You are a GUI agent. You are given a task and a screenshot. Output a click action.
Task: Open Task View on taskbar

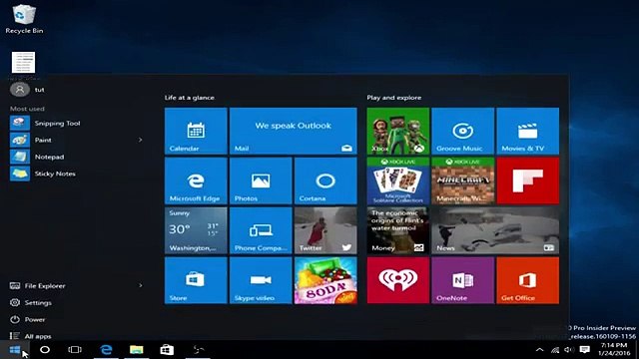pyautogui.click(x=75, y=350)
